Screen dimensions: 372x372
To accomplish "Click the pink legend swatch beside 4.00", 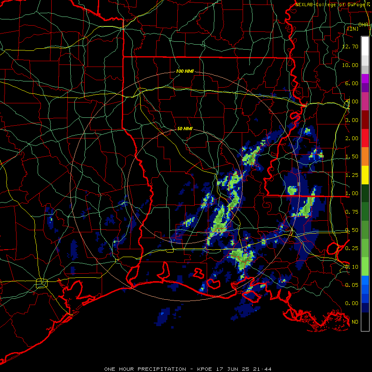I will click(x=365, y=101).
